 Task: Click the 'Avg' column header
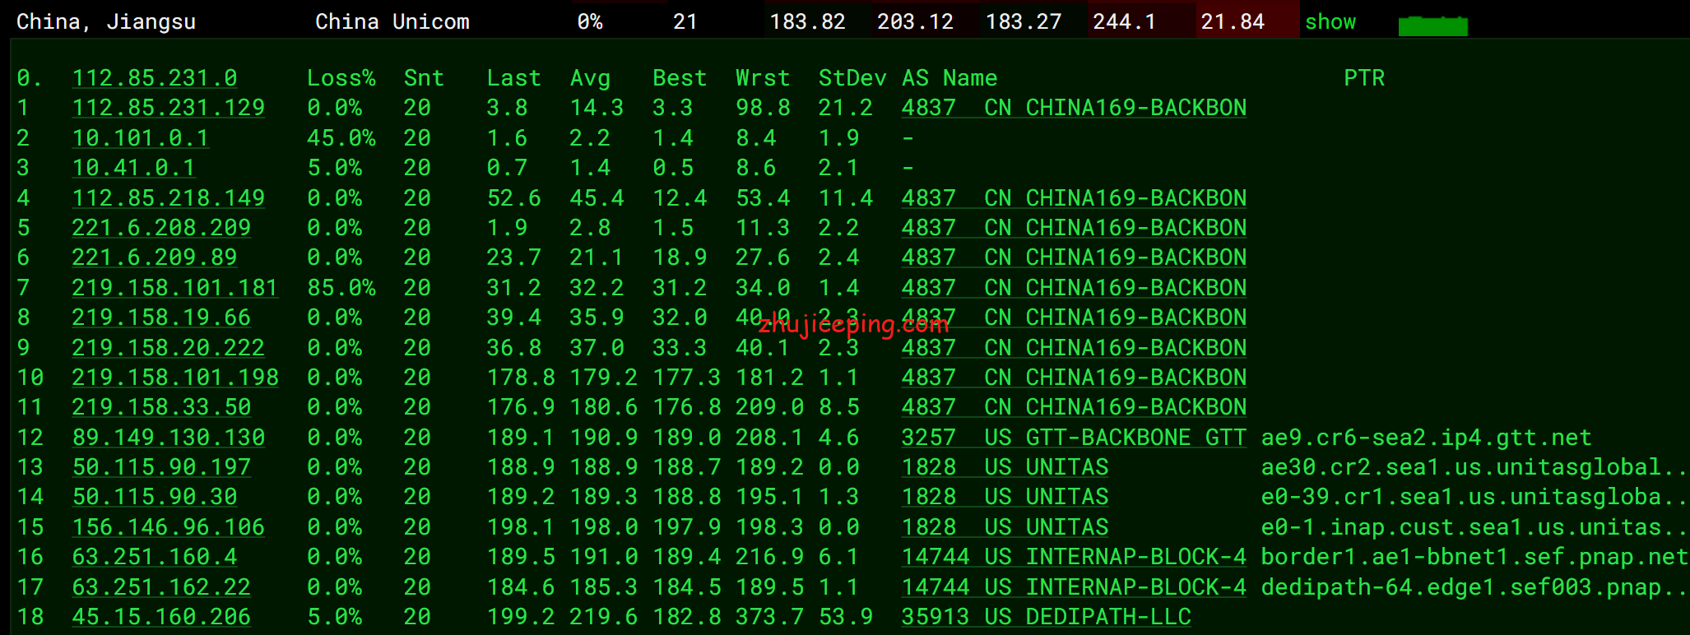click(x=590, y=79)
